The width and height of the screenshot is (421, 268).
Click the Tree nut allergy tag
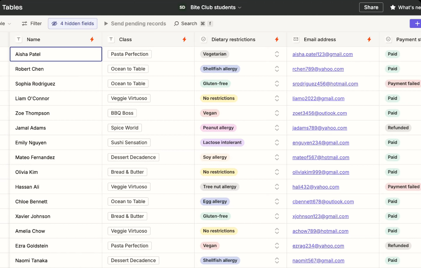(219, 187)
